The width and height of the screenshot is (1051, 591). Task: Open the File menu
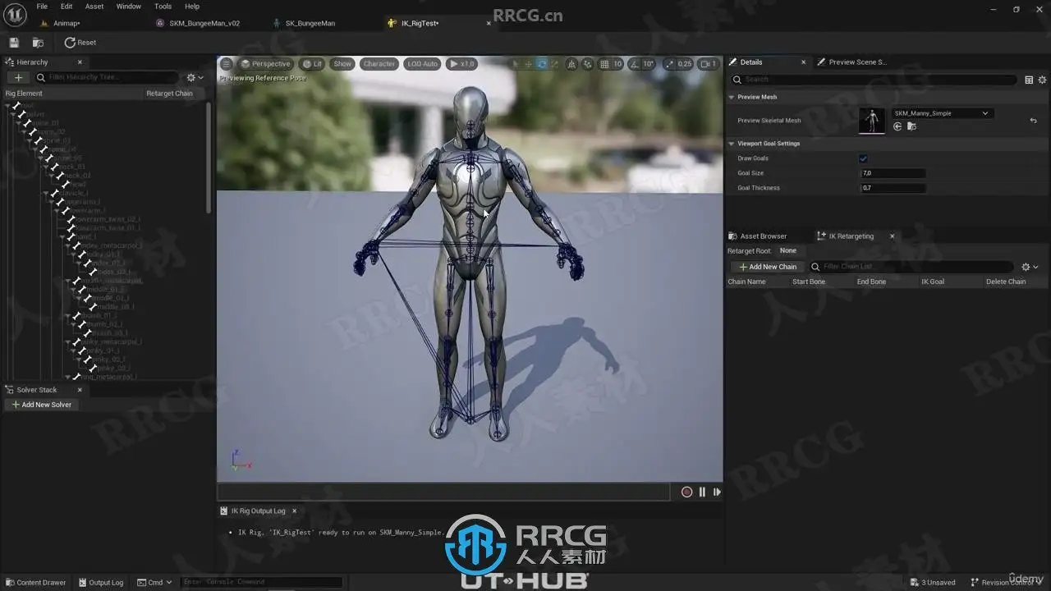[42, 7]
